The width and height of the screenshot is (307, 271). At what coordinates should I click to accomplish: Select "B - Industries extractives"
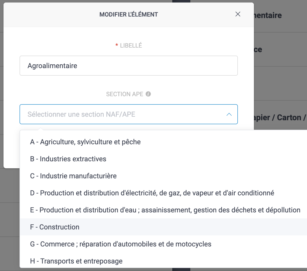point(68,159)
